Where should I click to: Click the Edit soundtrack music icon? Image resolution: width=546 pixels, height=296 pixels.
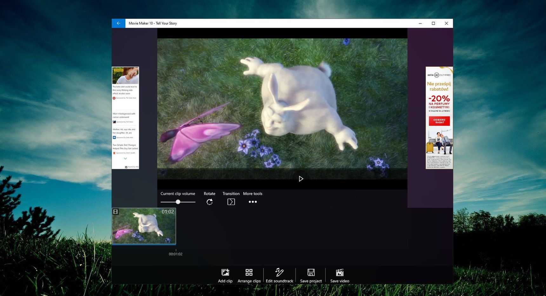279,272
